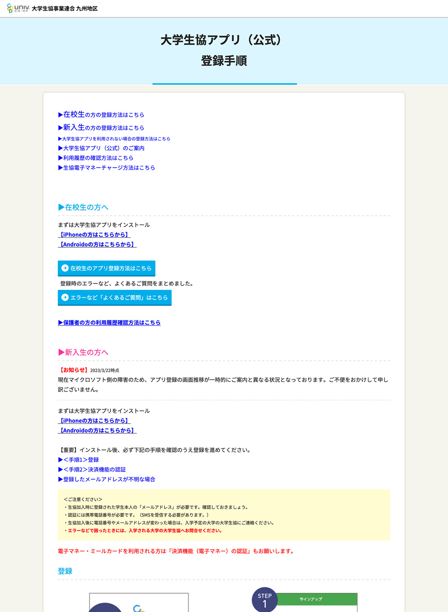Click iPhone link under 在校生の方へ
448x612 pixels.
94,235
